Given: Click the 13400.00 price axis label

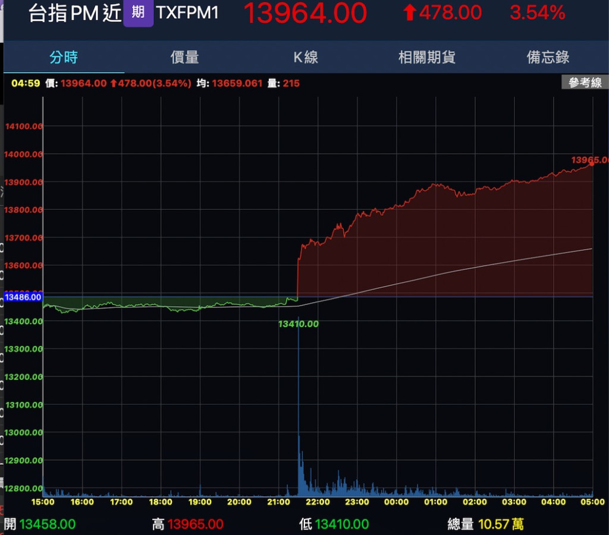Looking at the screenshot, I should (x=24, y=321).
